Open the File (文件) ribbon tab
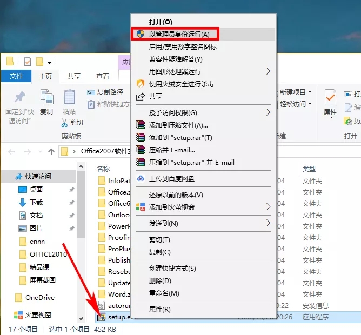361x335 pixels. click(x=16, y=76)
